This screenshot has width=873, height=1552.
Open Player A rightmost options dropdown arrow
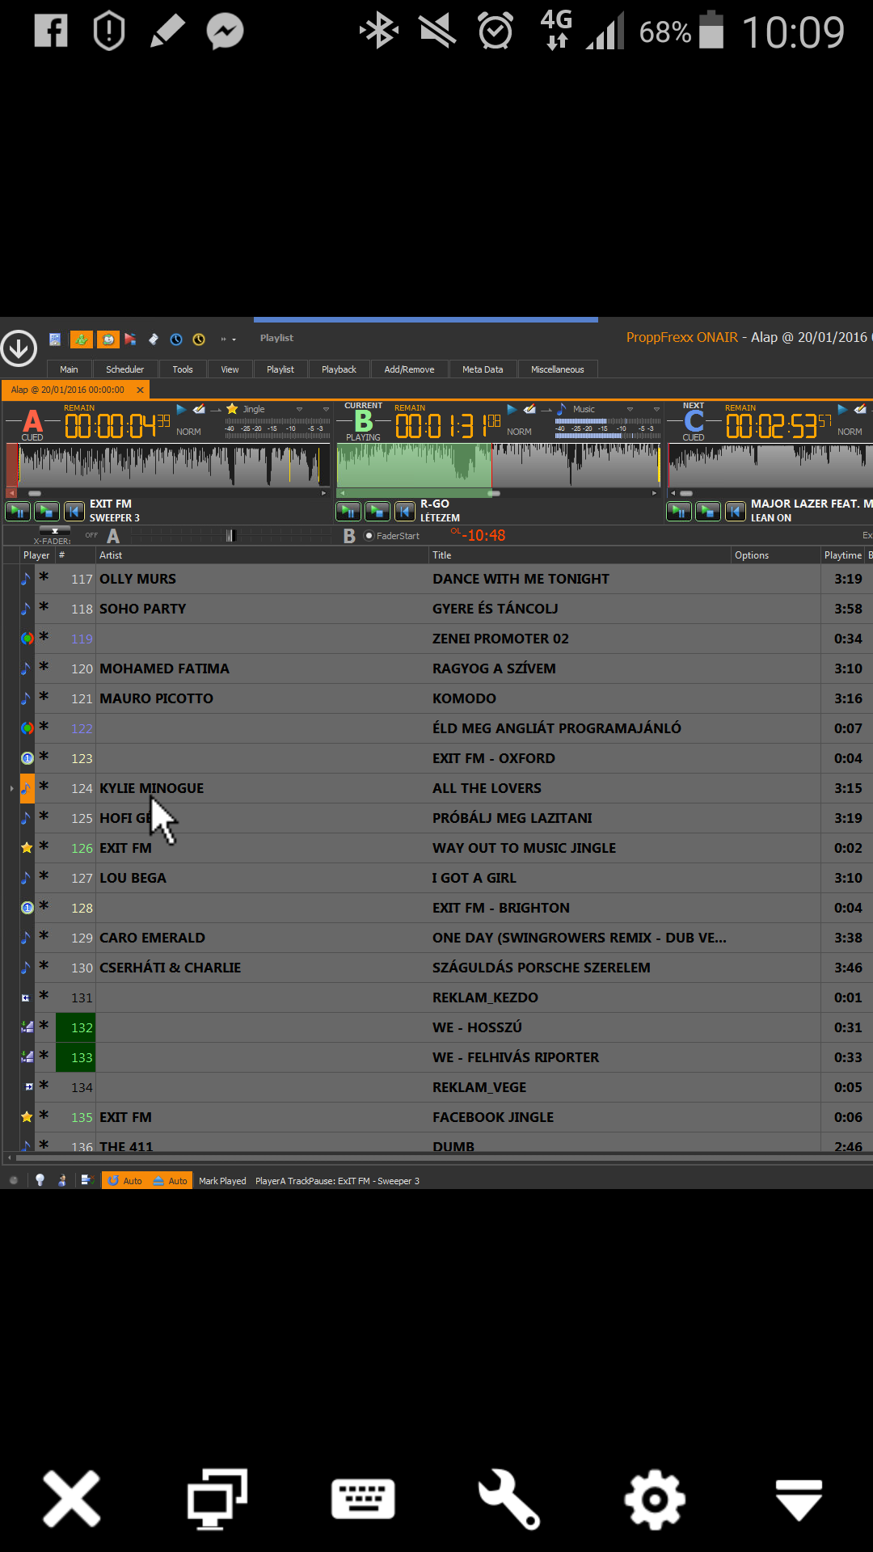pyautogui.click(x=327, y=409)
